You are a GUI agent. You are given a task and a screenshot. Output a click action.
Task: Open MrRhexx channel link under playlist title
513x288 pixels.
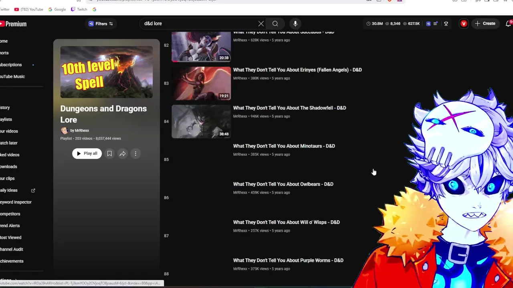tap(80, 130)
